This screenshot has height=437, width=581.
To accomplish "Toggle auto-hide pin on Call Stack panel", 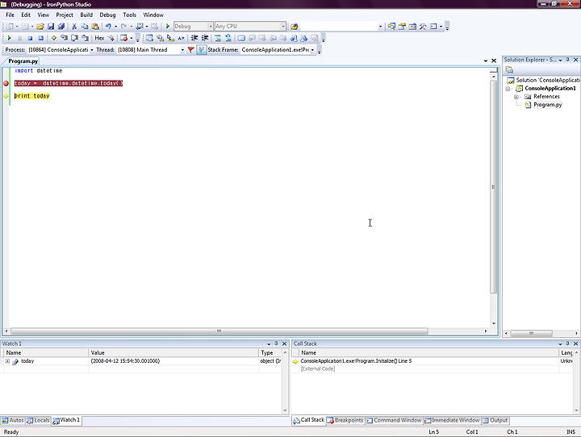I will click(x=567, y=343).
